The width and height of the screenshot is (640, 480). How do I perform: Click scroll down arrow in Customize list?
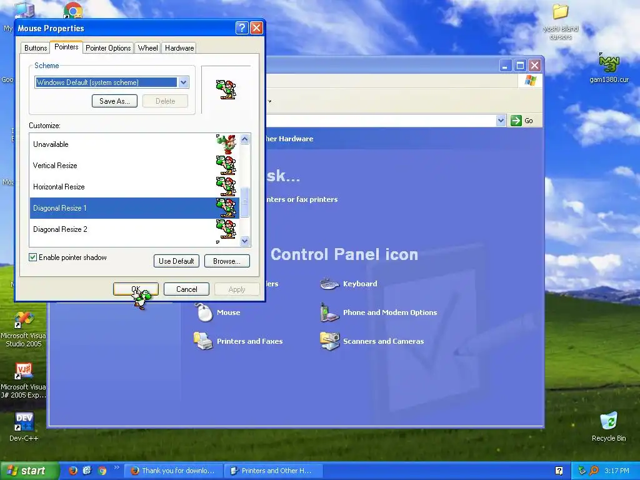245,241
